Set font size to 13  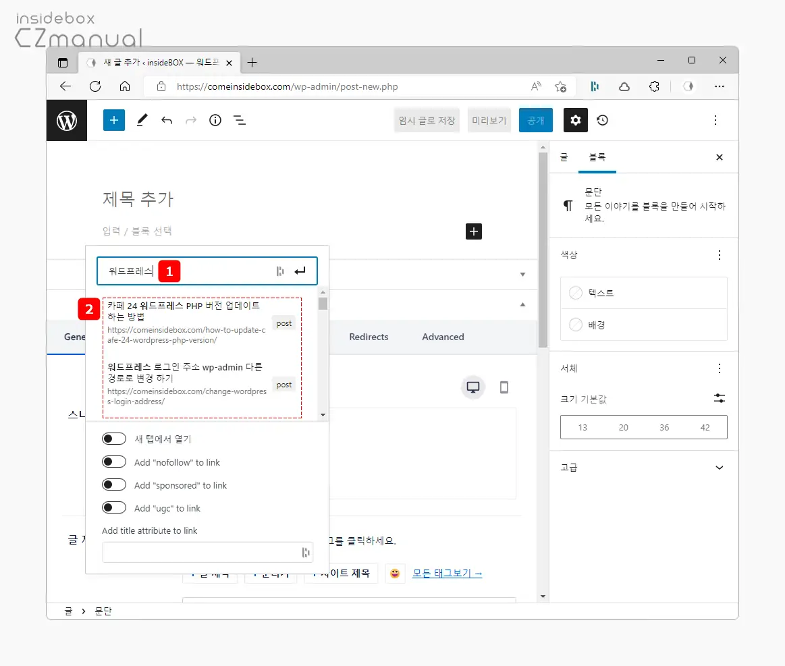(x=583, y=427)
